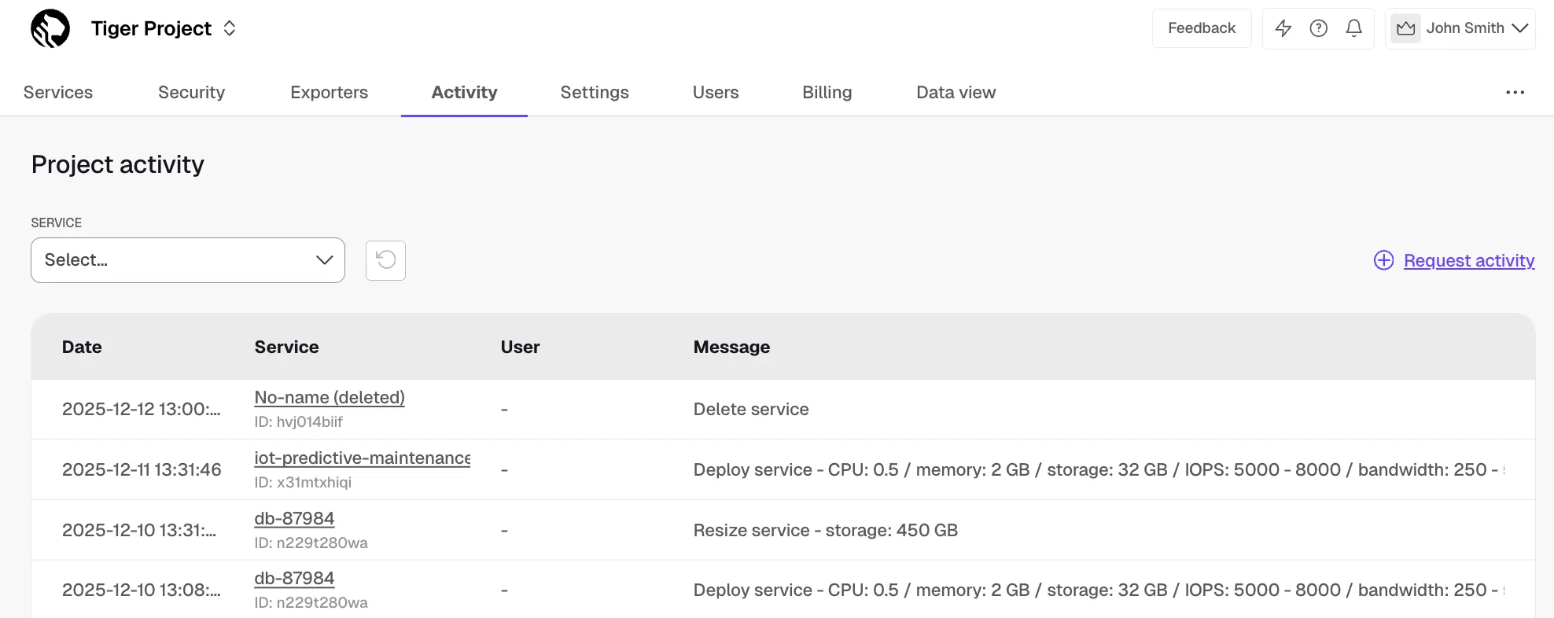The image size is (1554, 618).
Task: Open the John Smith account menu
Action: pyautogui.click(x=1460, y=28)
